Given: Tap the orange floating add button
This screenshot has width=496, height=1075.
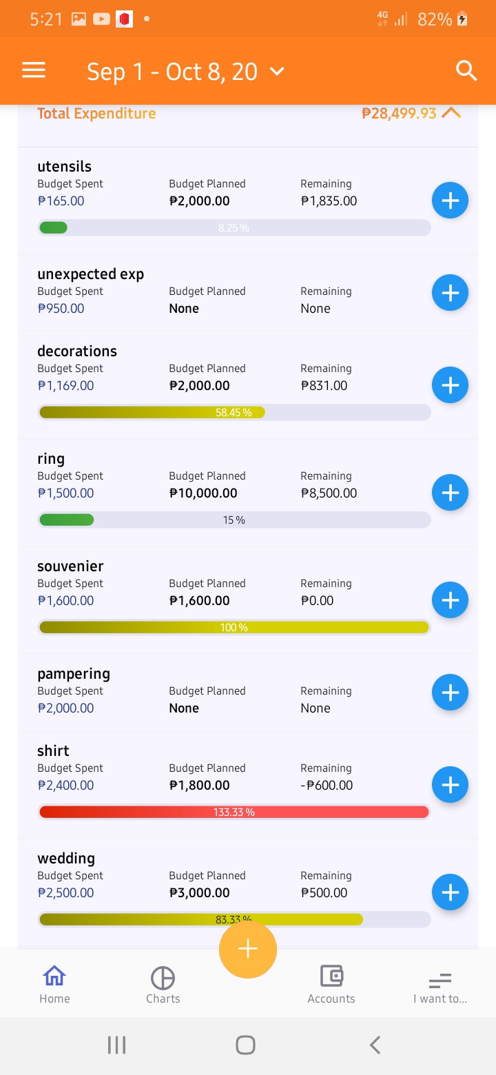Looking at the screenshot, I should (x=248, y=949).
